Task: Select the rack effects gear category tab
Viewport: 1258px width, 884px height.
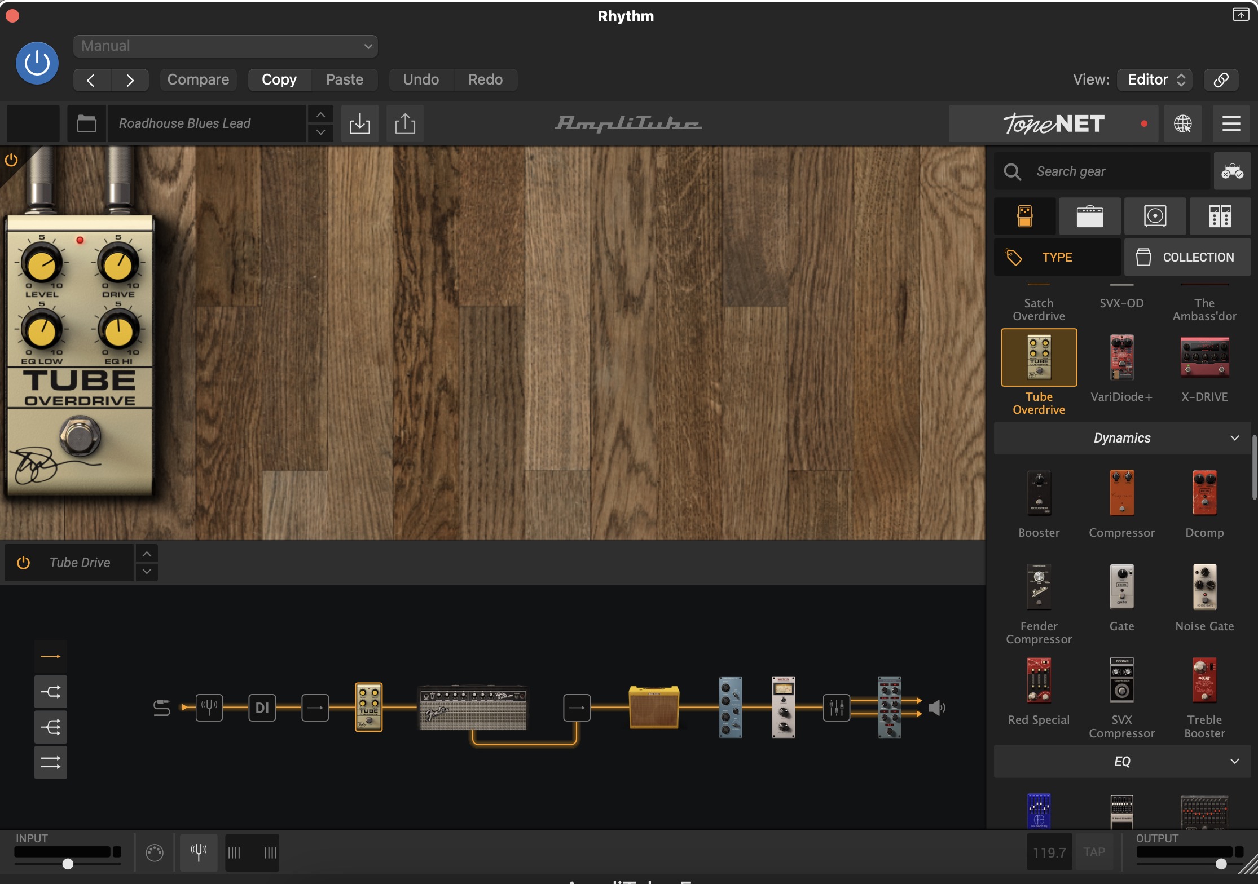Action: pos(1220,216)
